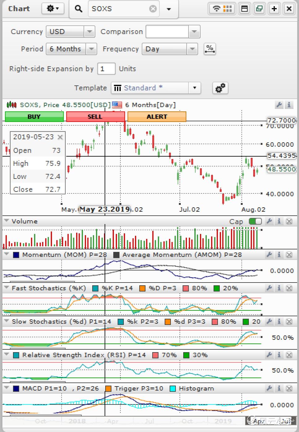Viewport: 299px width, 432px height.
Task: Expand the symbol history dropdown arrow
Action: click(169, 9)
